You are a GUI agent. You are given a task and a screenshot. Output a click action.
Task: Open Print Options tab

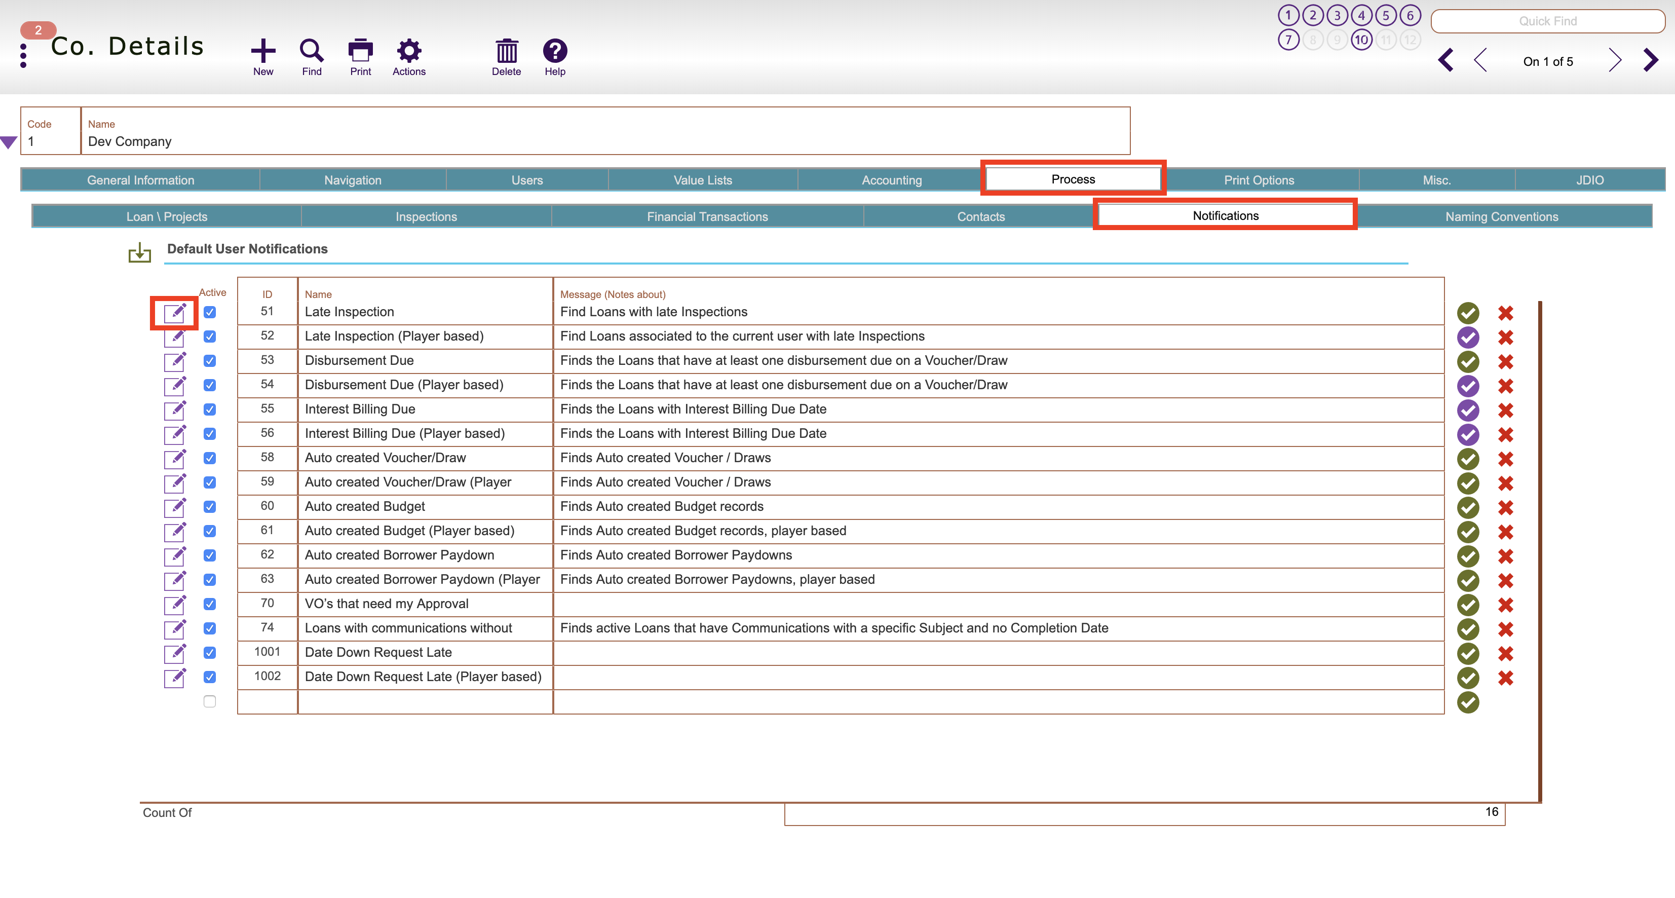(1259, 180)
